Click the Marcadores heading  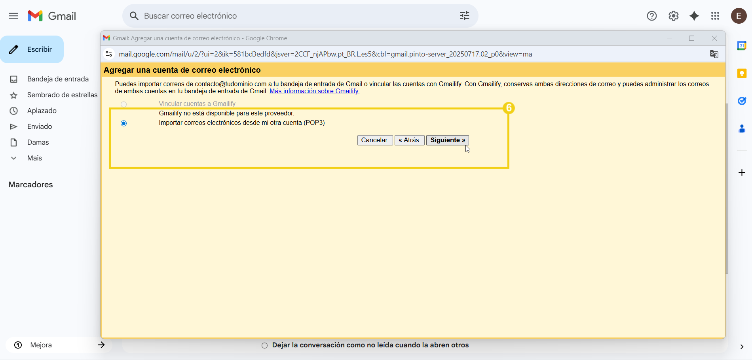pos(31,185)
